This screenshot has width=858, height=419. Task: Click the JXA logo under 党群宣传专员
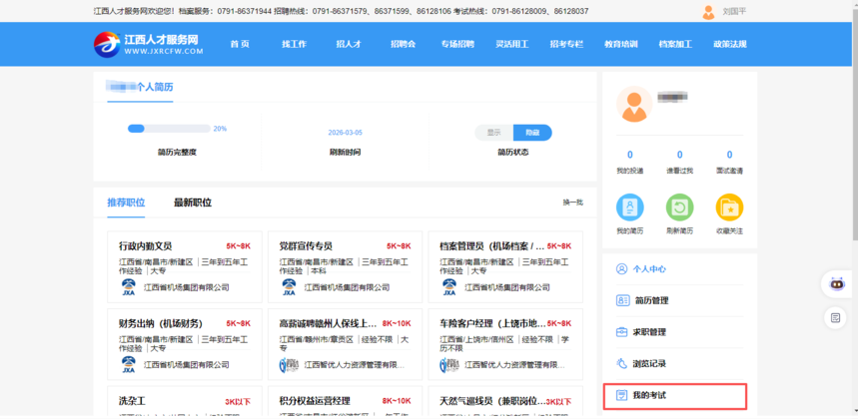(289, 287)
